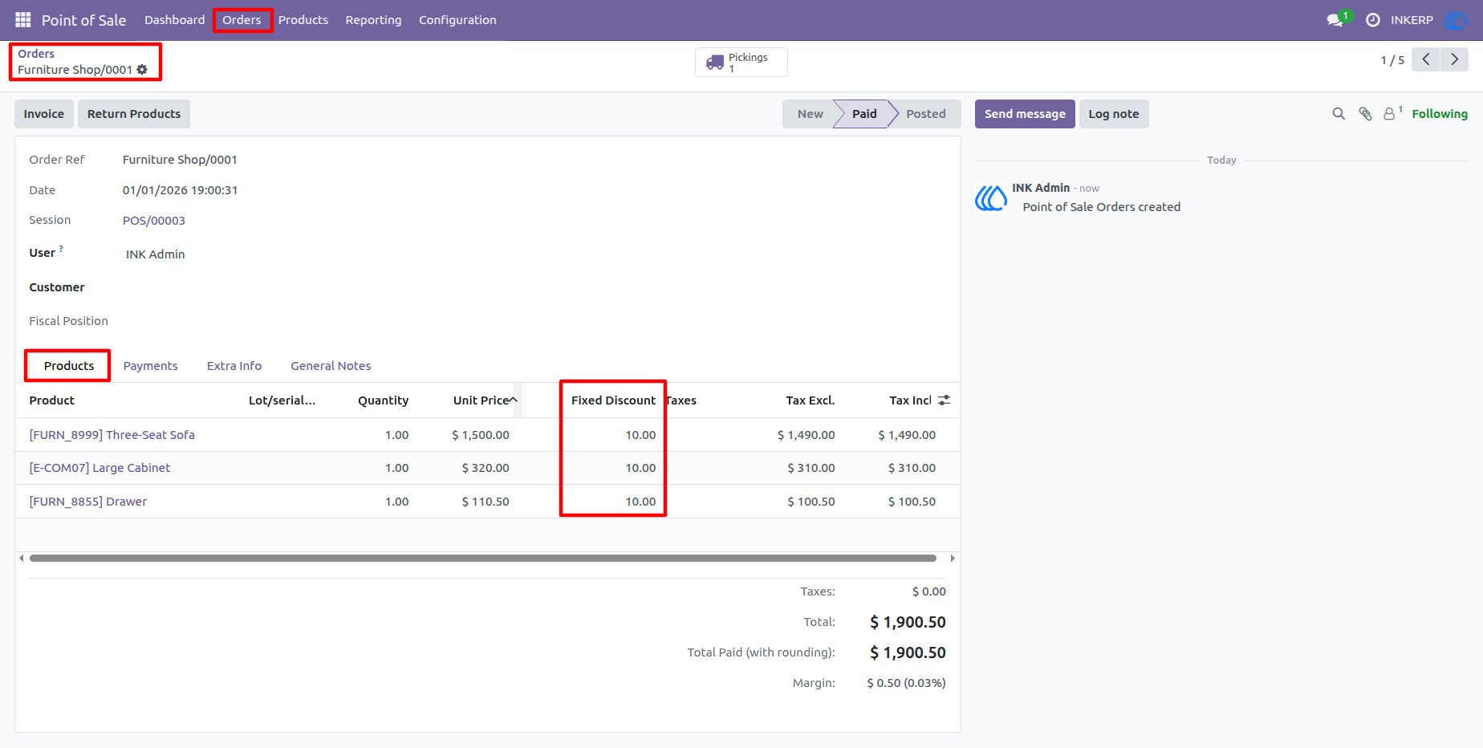Open the Reporting menu
This screenshot has height=748, width=1483.
373,20
